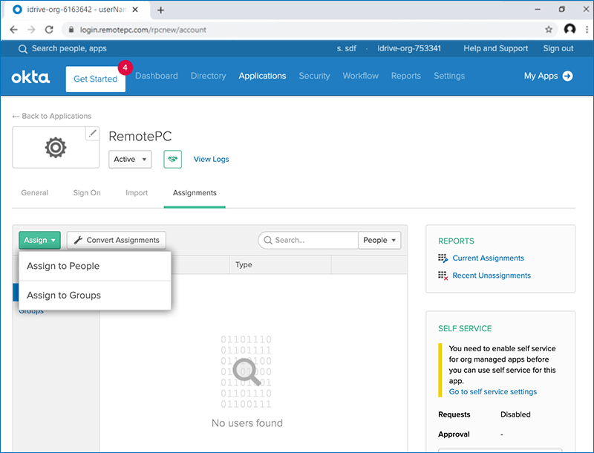Toggle the green Assign dropdown button

(x=40, y=240)
